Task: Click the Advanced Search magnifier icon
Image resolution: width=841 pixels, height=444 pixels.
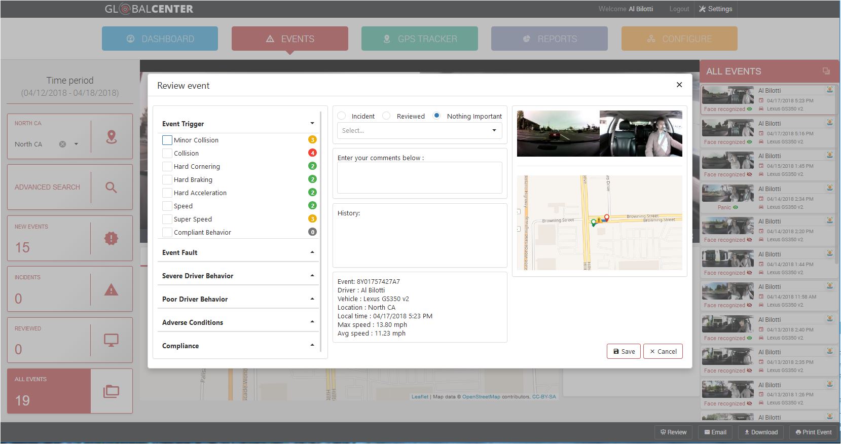Action: [111, 188]
